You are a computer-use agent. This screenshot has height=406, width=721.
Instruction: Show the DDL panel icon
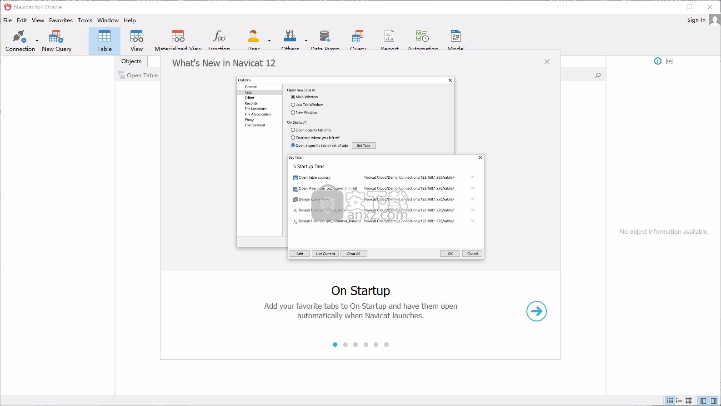coord(669,61)
